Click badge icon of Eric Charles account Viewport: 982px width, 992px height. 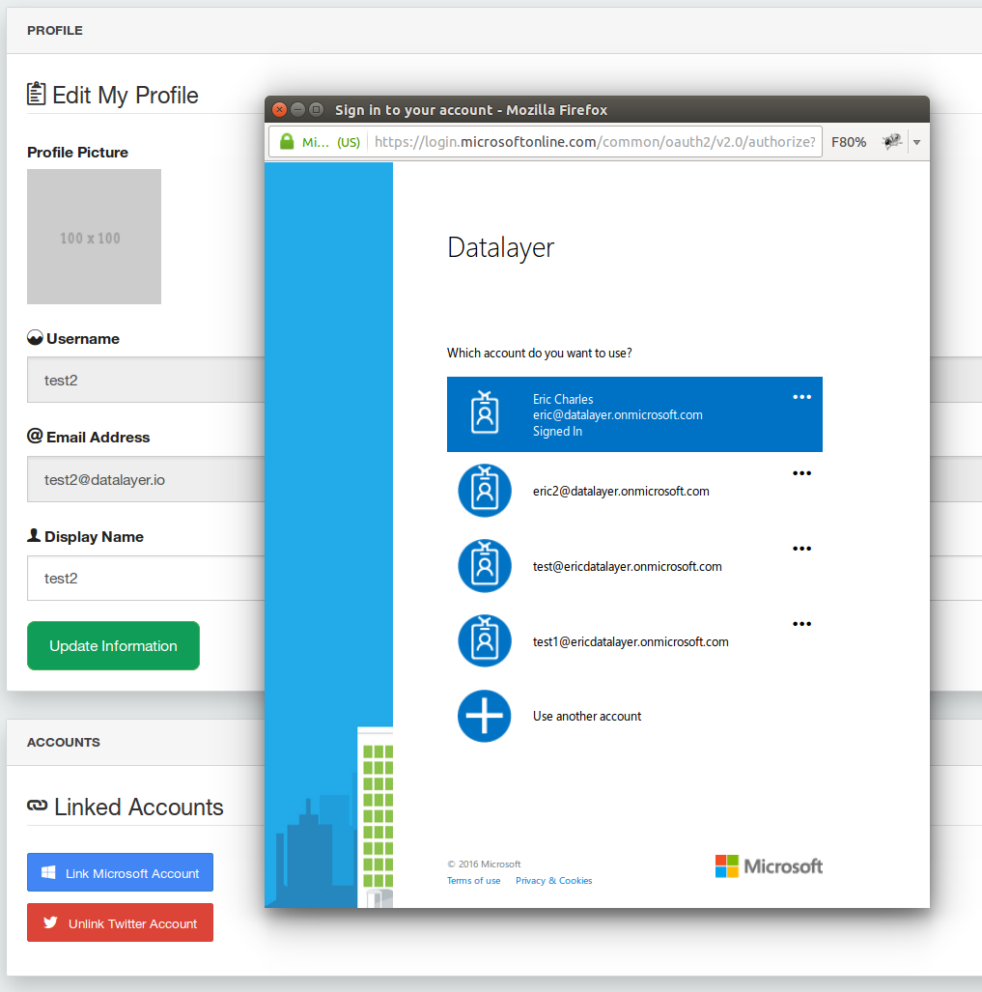point(485,412)
